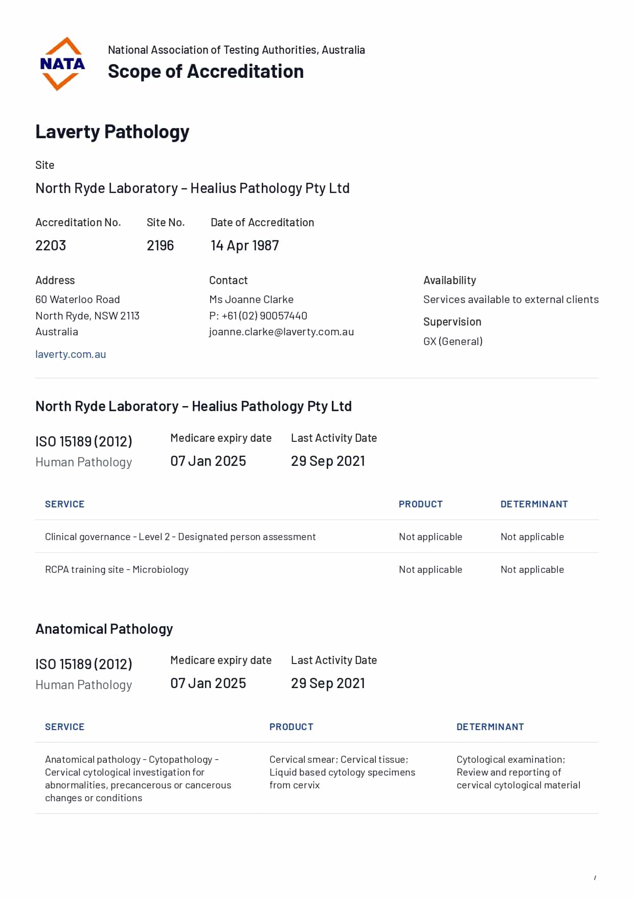Click the DETERMINANT column header in first table
This screenshot has width=634, height=898.
click(x=534, y=504)
